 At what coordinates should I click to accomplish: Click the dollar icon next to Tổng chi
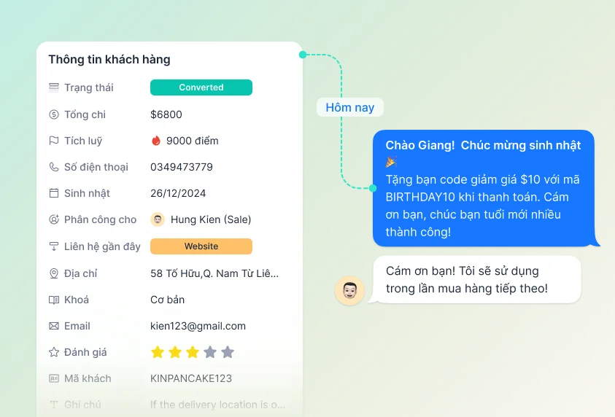(54, 114)
